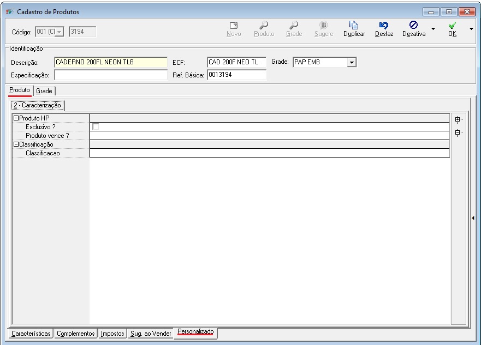Click the ECF text field

click(236, 62)
